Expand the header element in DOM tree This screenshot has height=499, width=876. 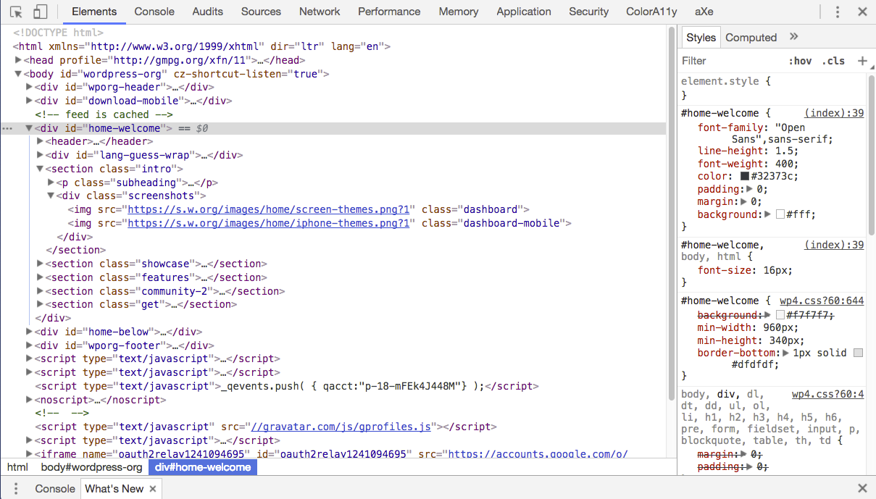point(39,141)
